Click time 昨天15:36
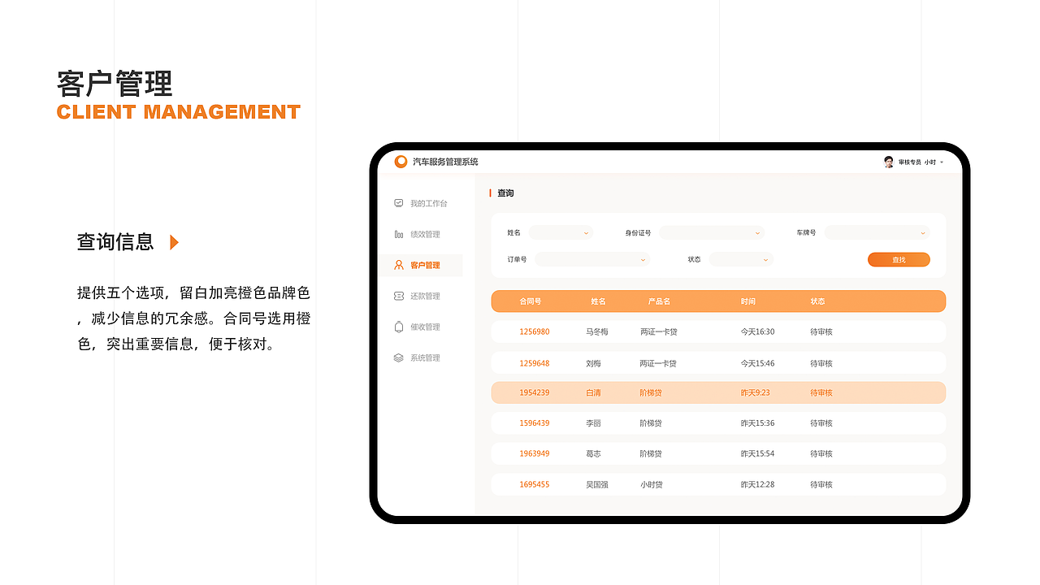This screenshot has height=585, width=1040. (x=757, y=422)
